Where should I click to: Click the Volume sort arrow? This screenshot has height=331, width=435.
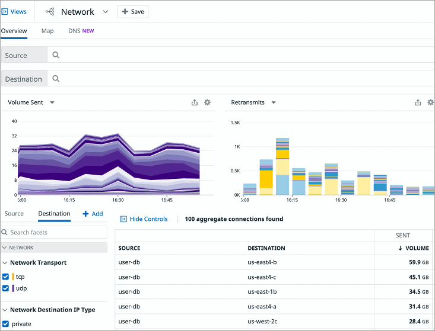[400, 248]
